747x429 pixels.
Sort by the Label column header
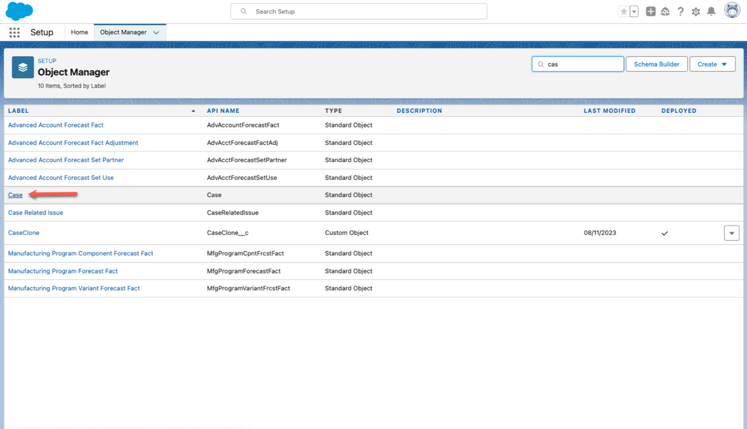coord(19,110)
